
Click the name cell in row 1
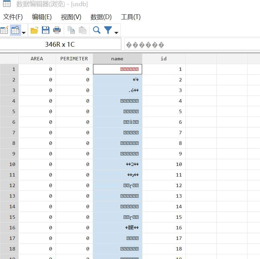[118, 69]
